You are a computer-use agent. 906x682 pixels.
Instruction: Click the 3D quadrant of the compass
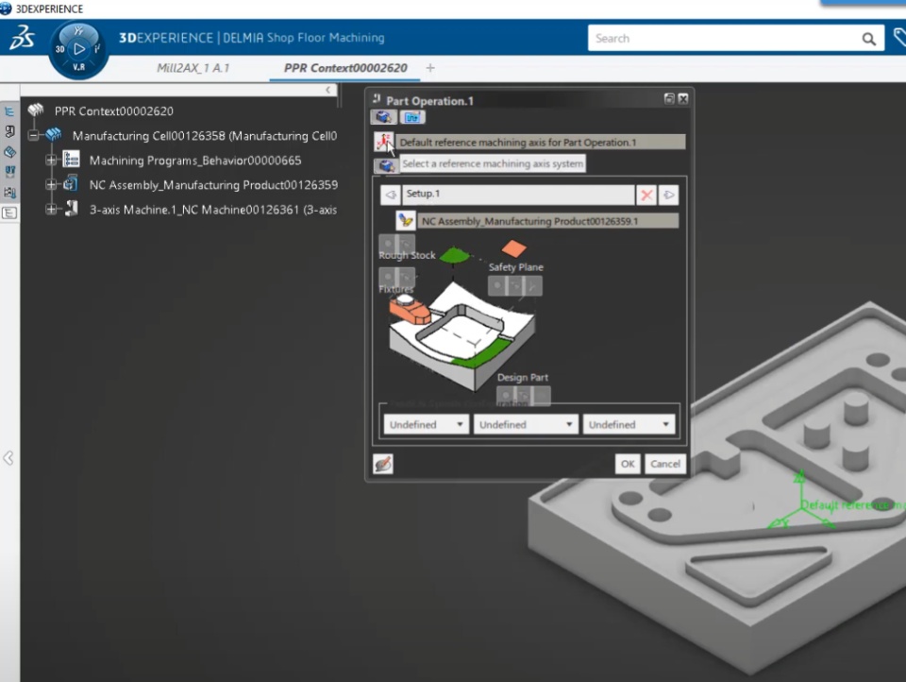(60, 49)
